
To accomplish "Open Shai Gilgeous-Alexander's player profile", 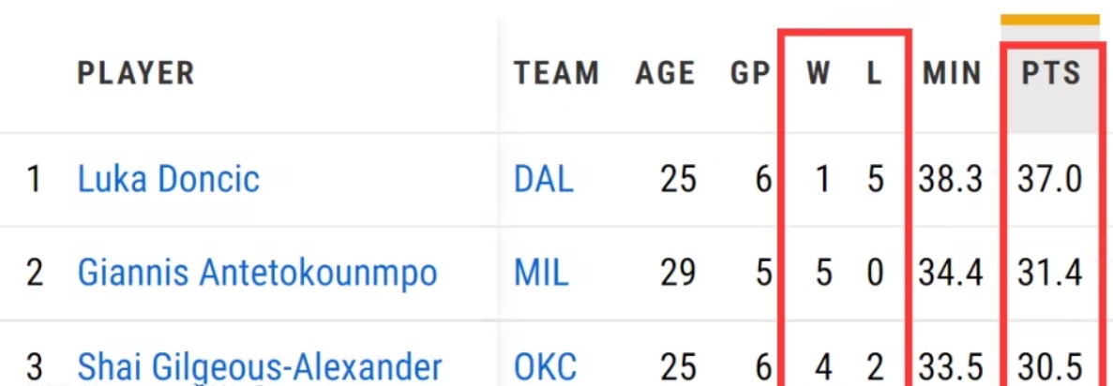I will click(x=259, y=365).
